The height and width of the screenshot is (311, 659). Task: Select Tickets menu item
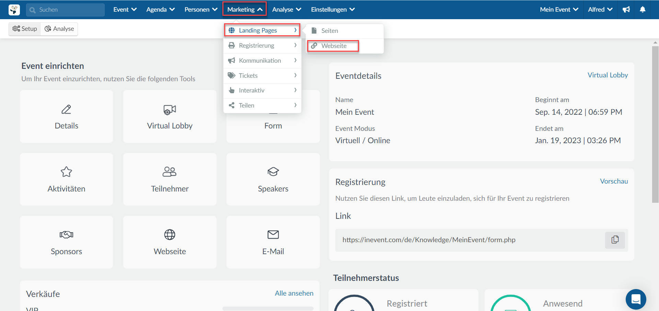[262, 75]
